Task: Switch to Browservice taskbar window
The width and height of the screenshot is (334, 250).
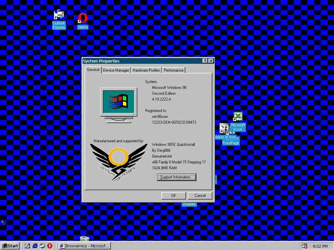Action: point(84,246)
